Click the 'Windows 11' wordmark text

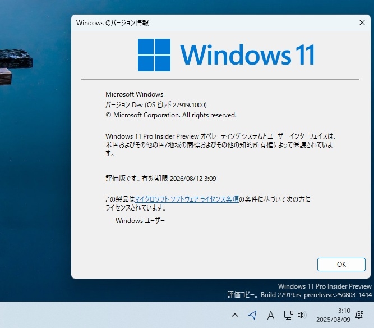247,55
